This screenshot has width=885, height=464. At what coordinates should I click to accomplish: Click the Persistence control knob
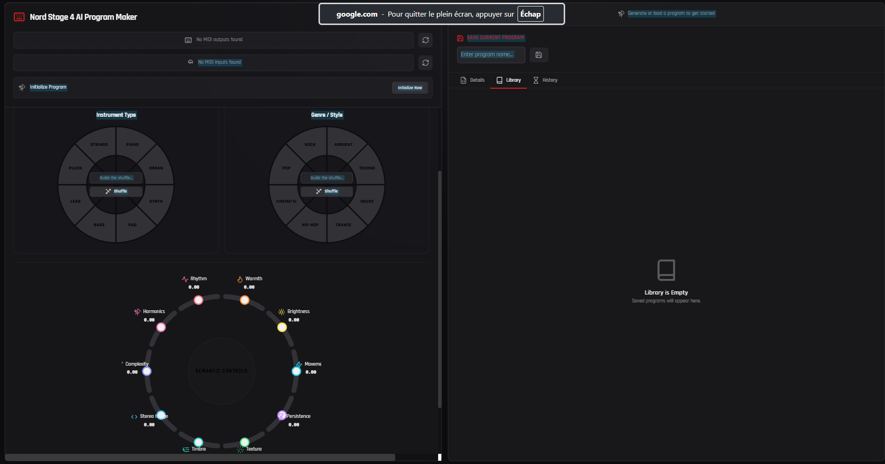click(x=282, y=415)
